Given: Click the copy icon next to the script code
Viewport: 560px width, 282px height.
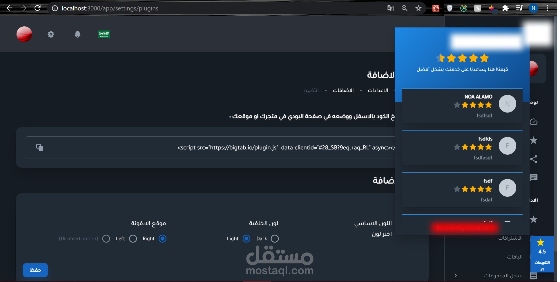Looking at the screenshot, I should click(40, 147).
